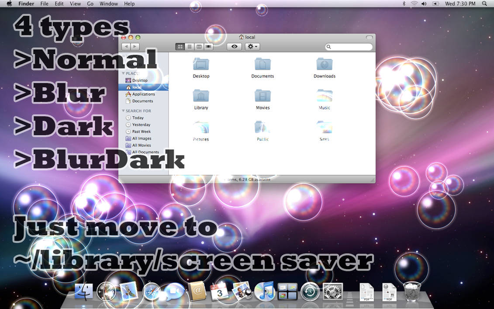Open the Go menu
494x309 pixels.
90,3
